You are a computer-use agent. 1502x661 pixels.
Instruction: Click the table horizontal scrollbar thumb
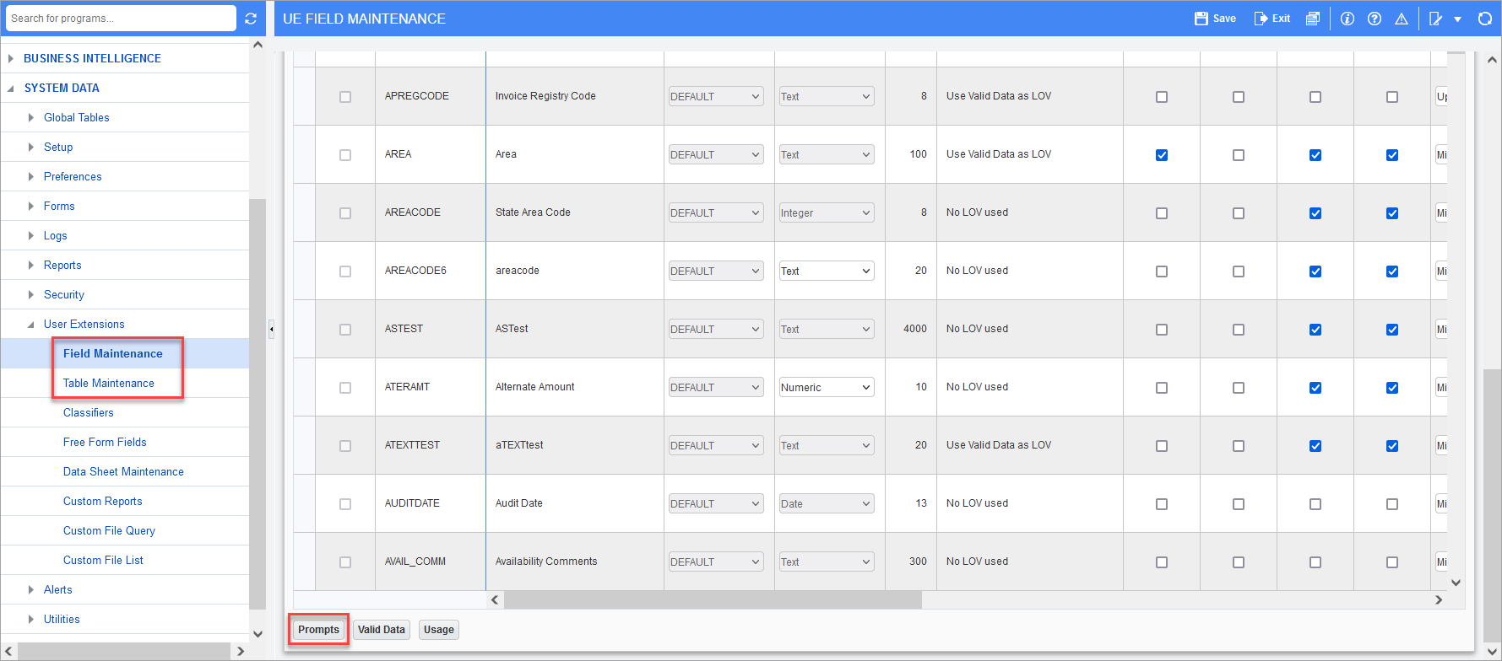713,600
